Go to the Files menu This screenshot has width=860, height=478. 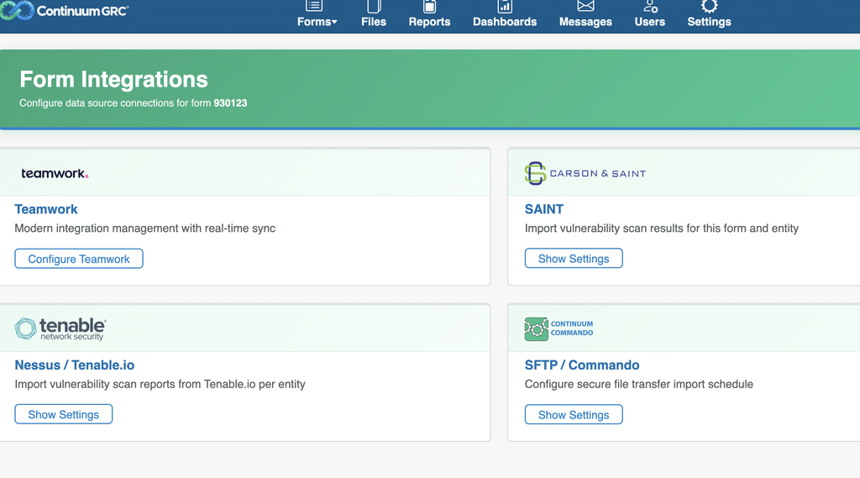(374, 21)
